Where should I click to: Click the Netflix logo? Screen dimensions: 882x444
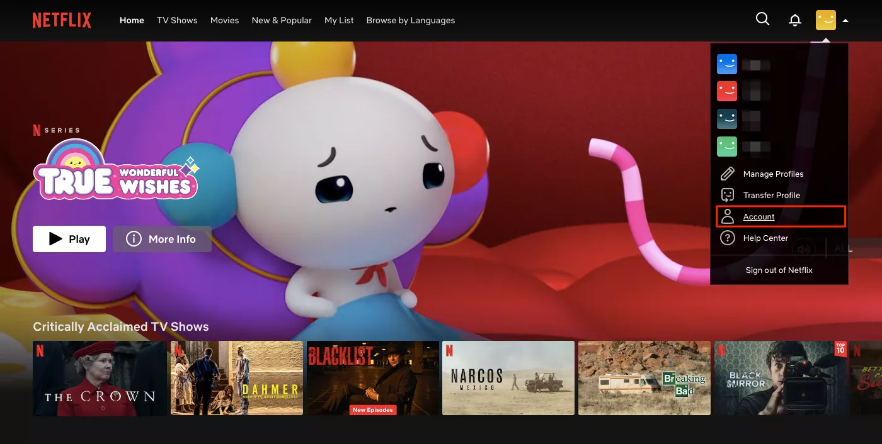click(x=62, y=20)
